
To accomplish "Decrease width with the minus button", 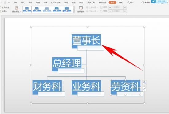I will pyautogui.click(x=110, y=11).
